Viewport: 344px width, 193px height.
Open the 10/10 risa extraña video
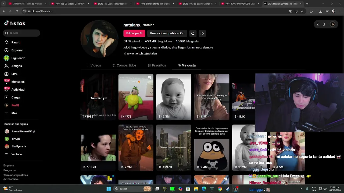[136, 148]
